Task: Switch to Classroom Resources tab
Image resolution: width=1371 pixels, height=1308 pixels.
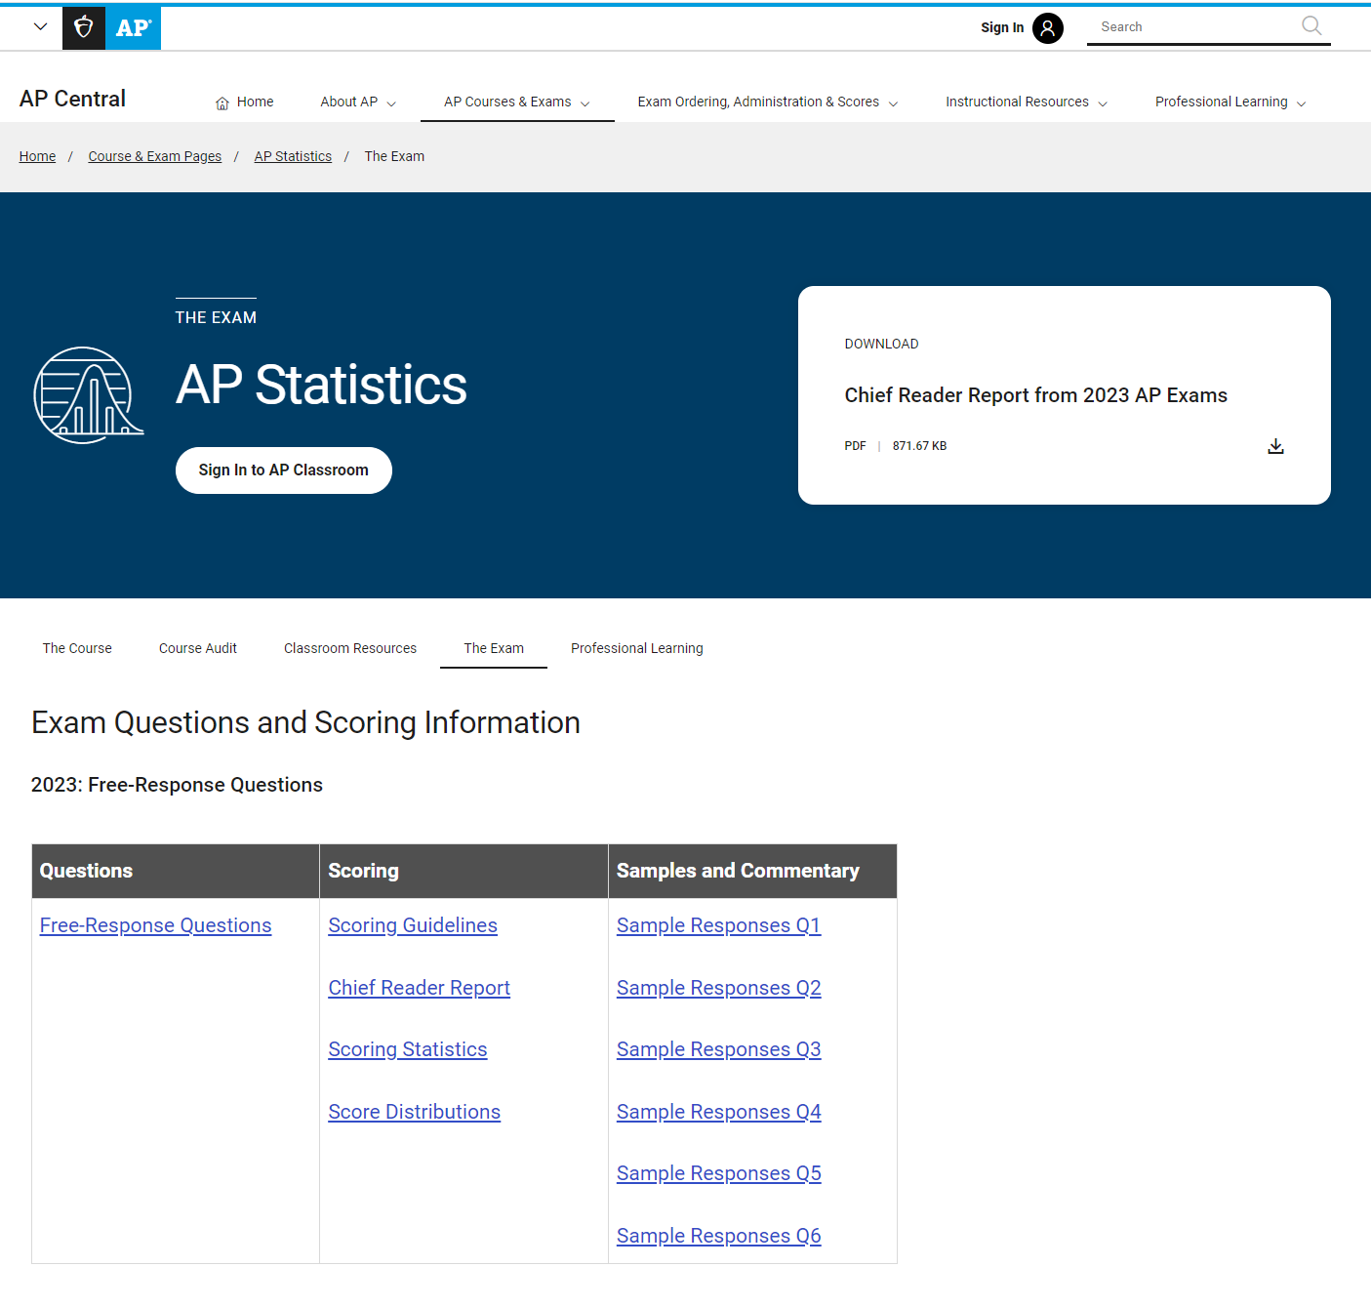Action: point(350,648)
